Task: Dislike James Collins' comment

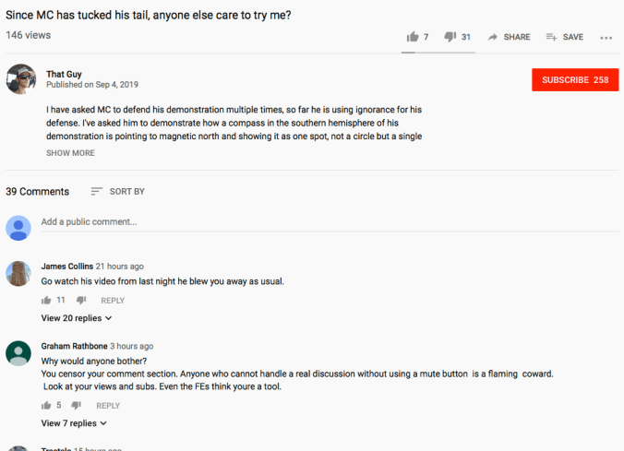Action: point(80,301)
